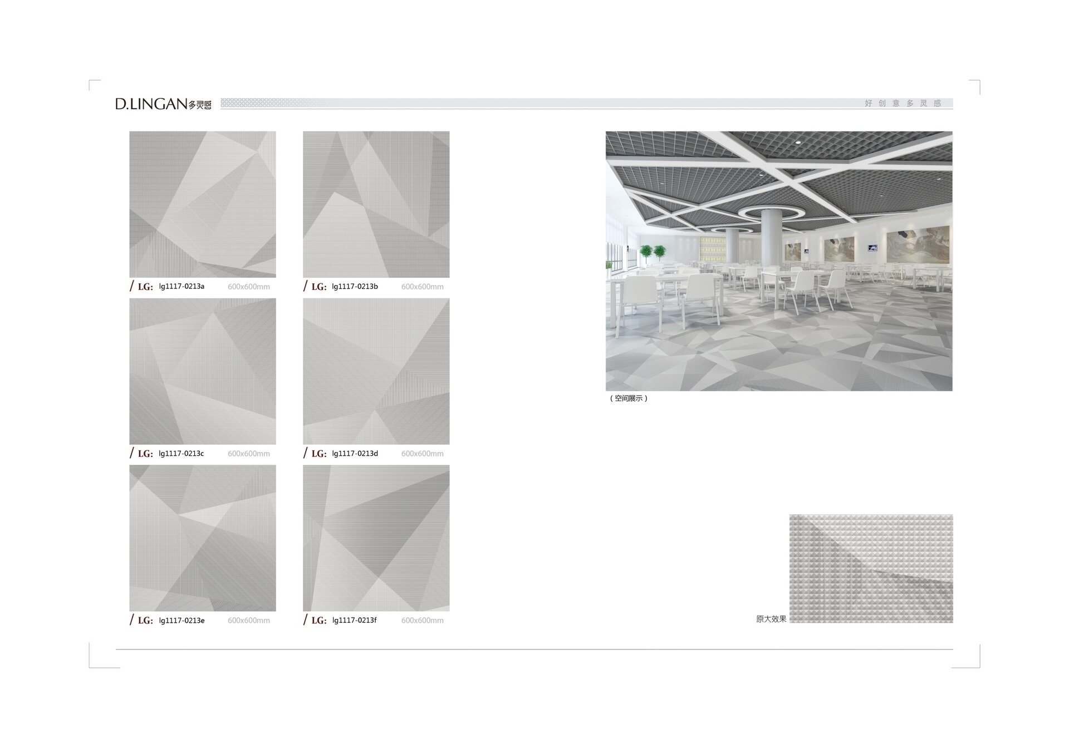Click tile sample lg1117-0213e thumbnail
1069x748 pixels.
[x=203, y=538]
